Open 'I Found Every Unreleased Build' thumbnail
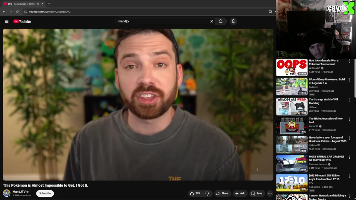 click(x=292, y=86)
